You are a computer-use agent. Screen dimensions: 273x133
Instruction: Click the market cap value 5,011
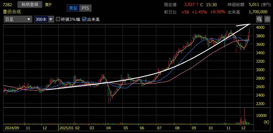pyautogui.click(x=254, y=5)
